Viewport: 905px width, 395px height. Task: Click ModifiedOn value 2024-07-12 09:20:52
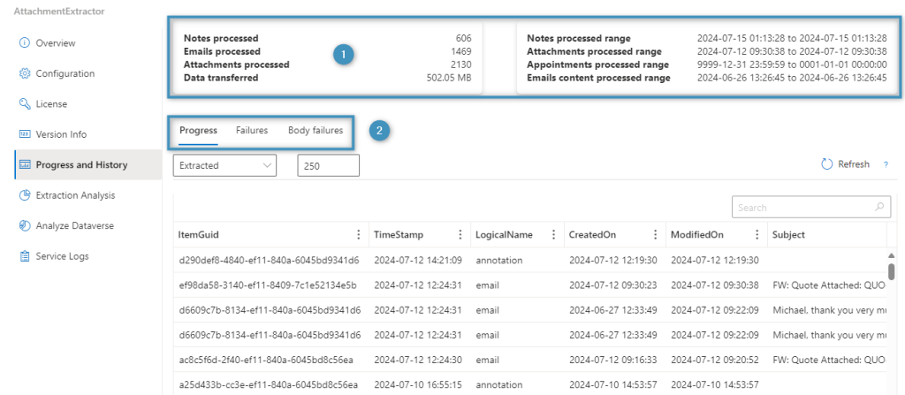tap(714, 359)
